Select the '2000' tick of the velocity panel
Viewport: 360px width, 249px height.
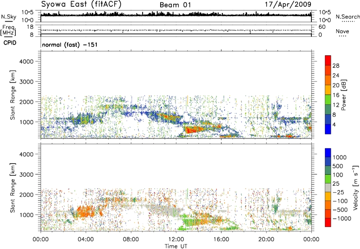pos(26,195)
